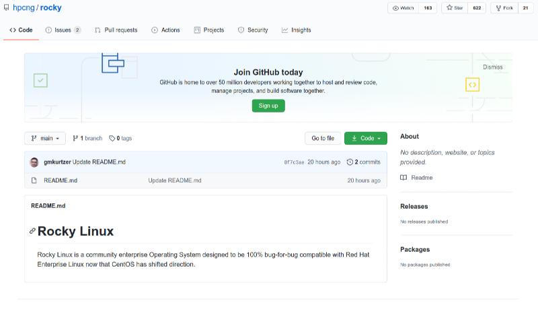The width and height of the screenshot is (538, 309).
Task: Open commit hash 8f7c3ae link
Action: point(294,162)
